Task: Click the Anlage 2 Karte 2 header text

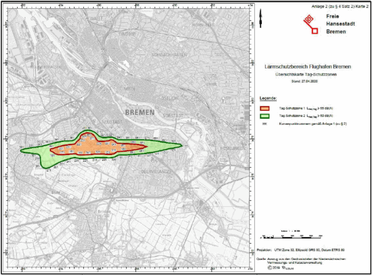Action: click(340, 5)
